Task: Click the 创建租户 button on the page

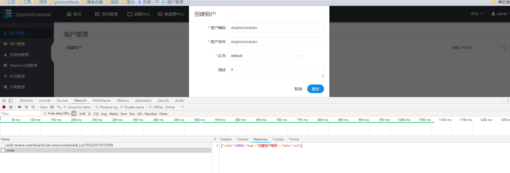Action: 74,48
